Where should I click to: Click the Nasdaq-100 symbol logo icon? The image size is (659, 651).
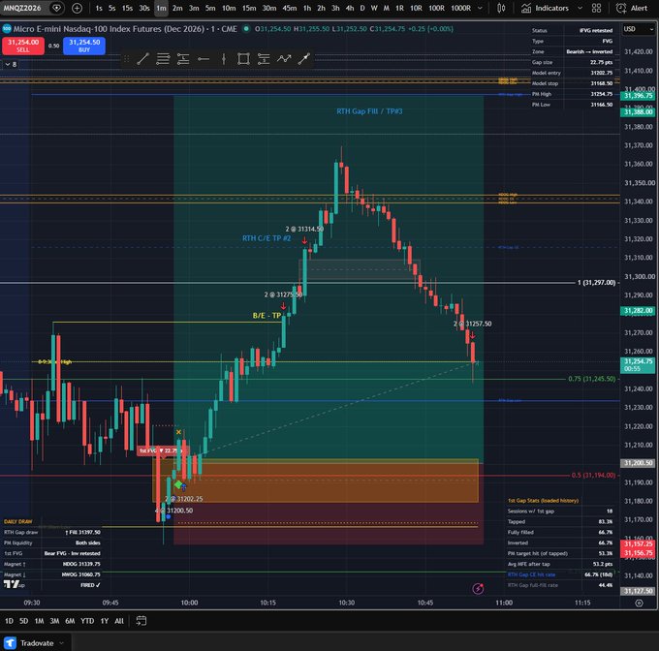point(7,28)
